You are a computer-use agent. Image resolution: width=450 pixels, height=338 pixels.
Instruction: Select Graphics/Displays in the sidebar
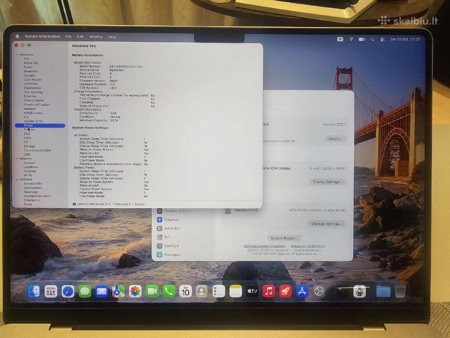pos(37,105)
